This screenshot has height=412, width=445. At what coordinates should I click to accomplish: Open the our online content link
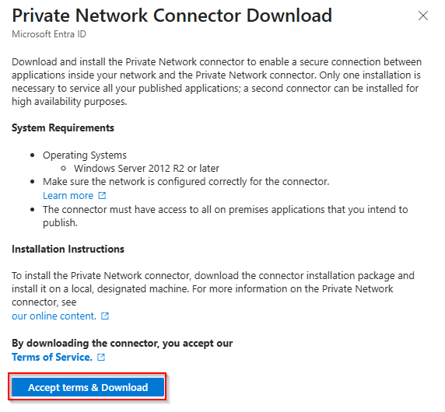tap(54, 316)
